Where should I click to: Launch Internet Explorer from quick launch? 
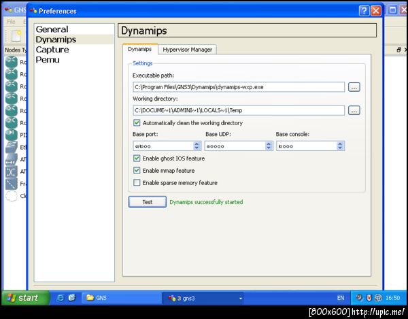click(x=60, y=298)
